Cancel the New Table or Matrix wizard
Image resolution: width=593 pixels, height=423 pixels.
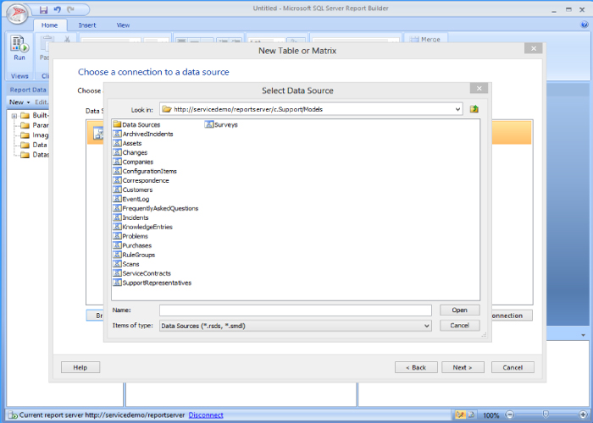(513, 367)
